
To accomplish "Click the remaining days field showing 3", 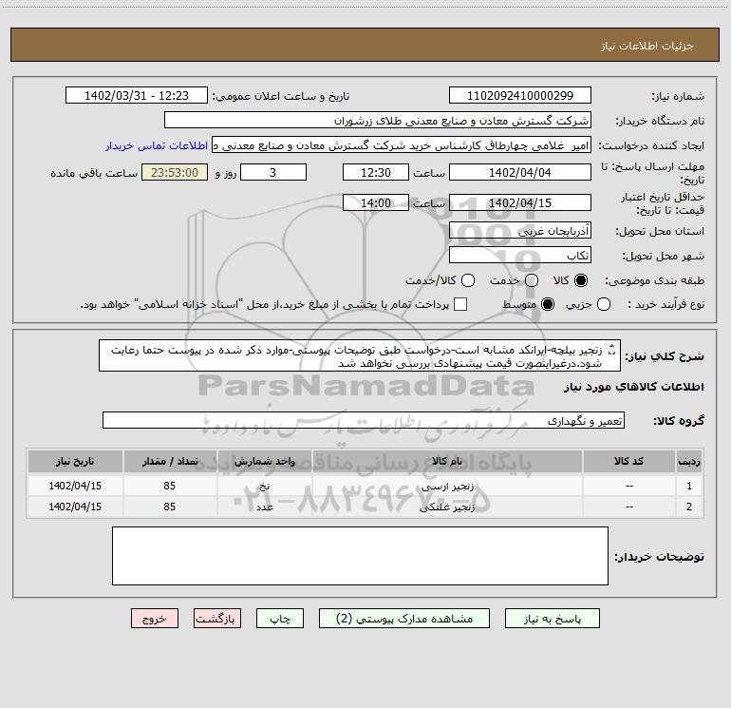I will pyautogui.click(x=273, y=172).
